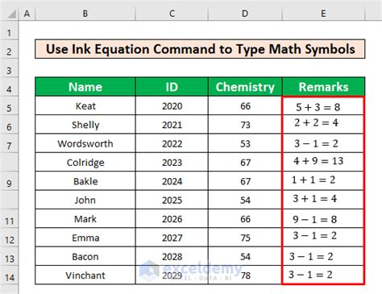
Task: Select Colridge's Chemistry score 67
Action: (245, 162)
